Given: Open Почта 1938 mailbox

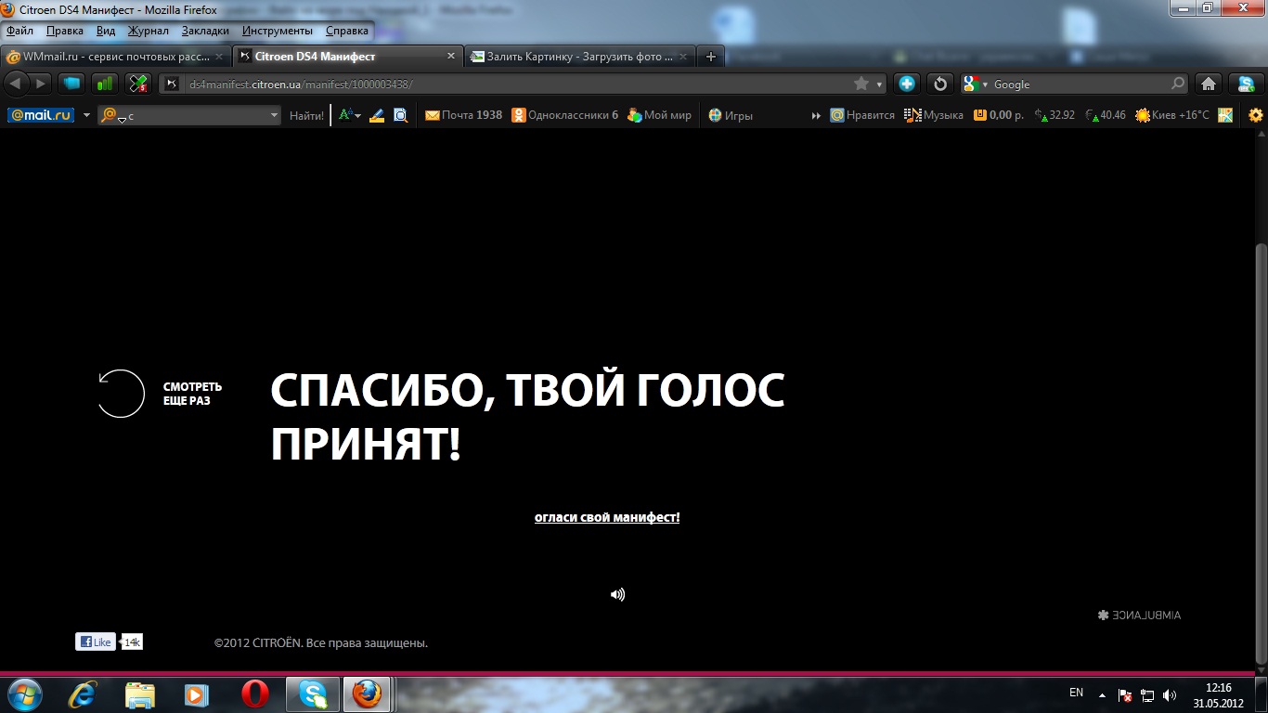Looking at the screenshot, I should (x=463, y=115).
